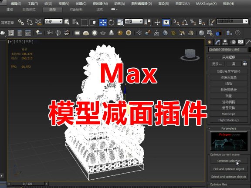Click the red and blue dumbbell icon
The height and width of the screenshot is (188, 251).
coord(148,33)
